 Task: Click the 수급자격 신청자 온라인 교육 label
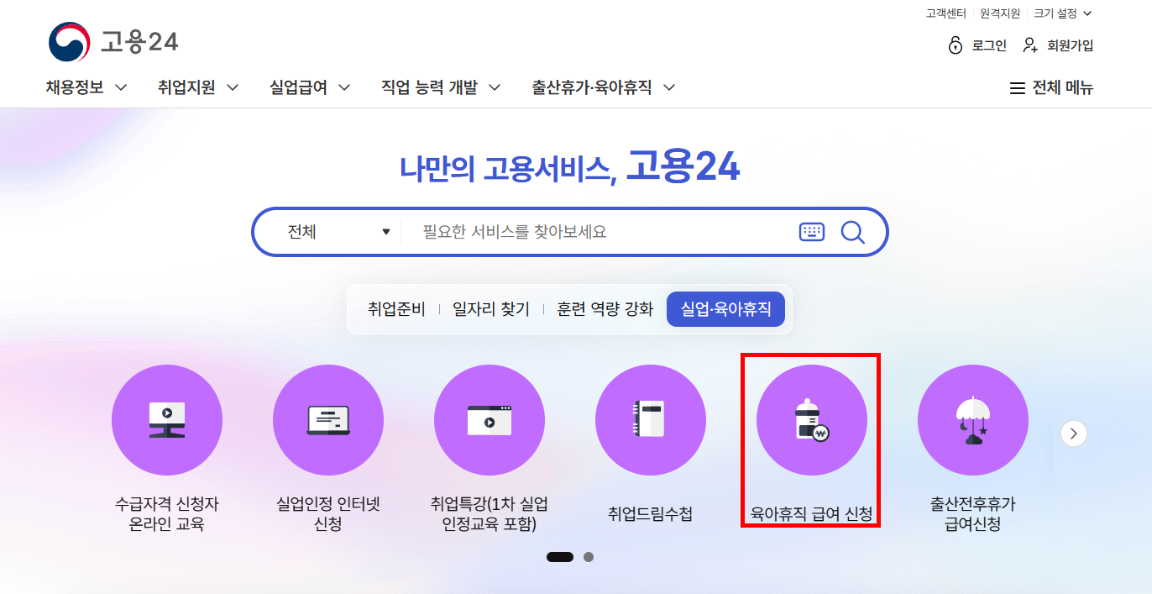pyautogui.click(x=167, y=515)
